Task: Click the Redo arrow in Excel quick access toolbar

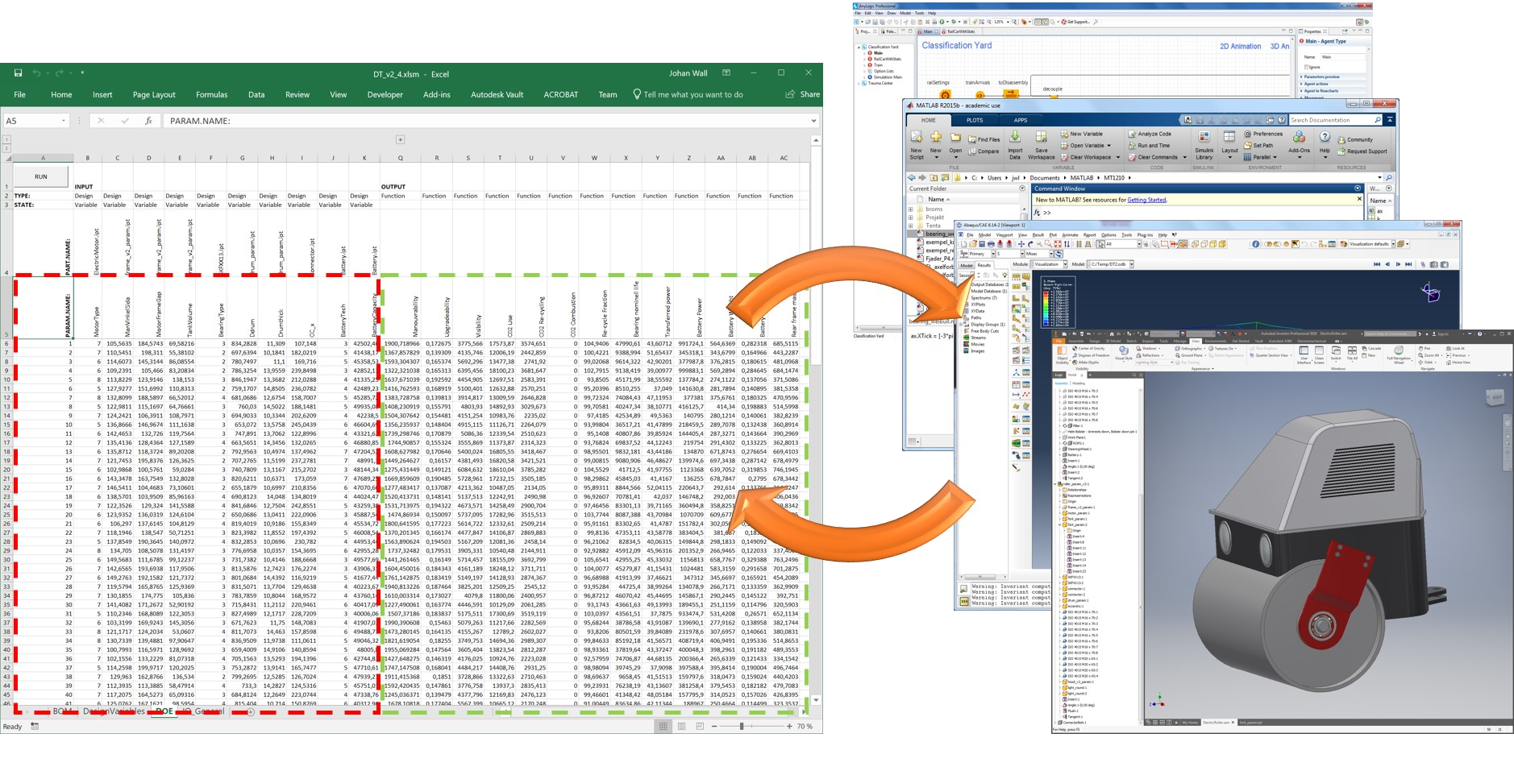Action: pos(59,73)
